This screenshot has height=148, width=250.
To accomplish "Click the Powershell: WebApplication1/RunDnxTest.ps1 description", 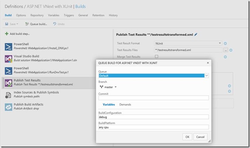I will [x=41, y=72].
